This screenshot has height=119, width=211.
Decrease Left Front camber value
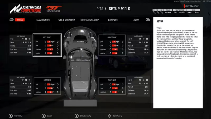(45, 49)
